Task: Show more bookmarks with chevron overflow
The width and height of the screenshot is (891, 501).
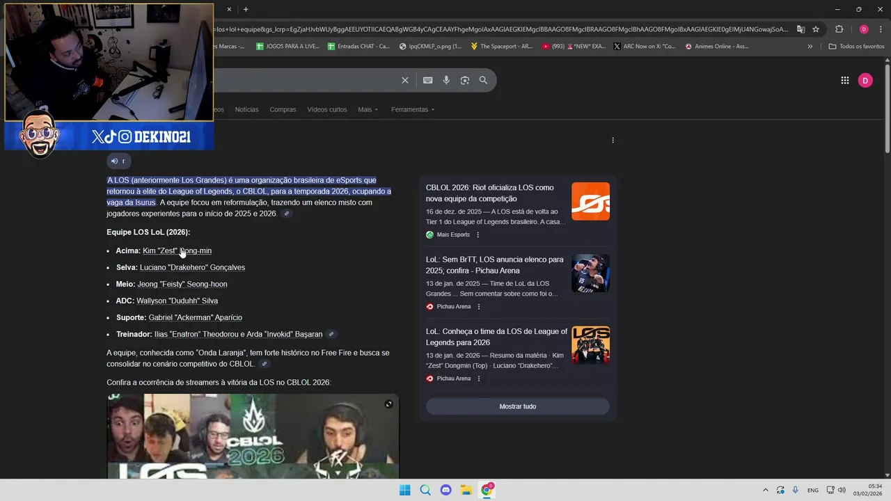Action: [810, 47]
